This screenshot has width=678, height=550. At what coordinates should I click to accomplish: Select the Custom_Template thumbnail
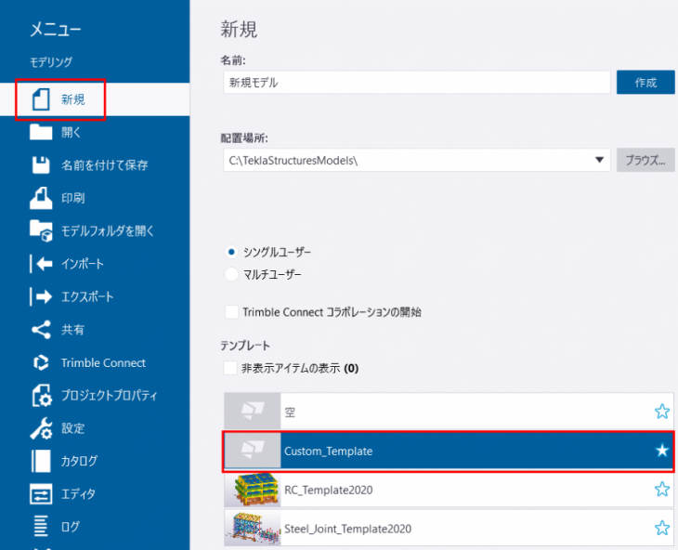(x=253, y=451)
